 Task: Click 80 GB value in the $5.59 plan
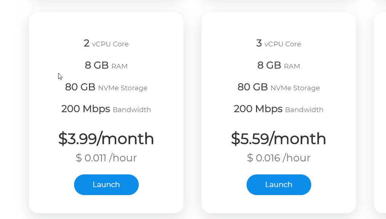click(x=253, y=87)
